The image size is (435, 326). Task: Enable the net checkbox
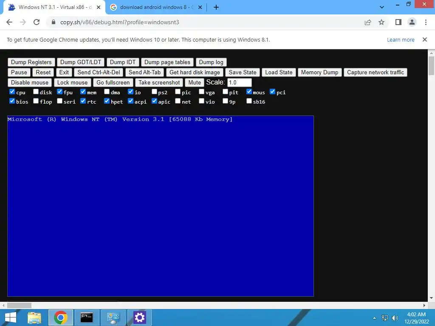tap(178, 101)
